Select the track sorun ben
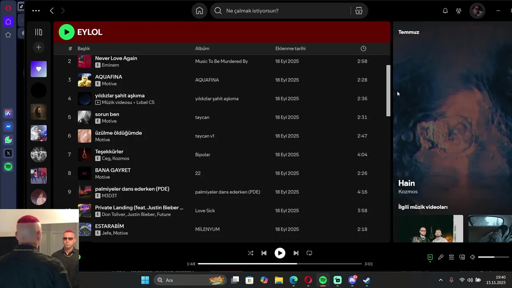The width and height of the screenshot is (512, 288). click(107, 114)
